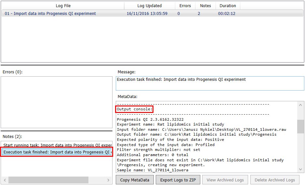Click 'Expected type of the input data: Profiled'
The height and width of the screenshot is (185, 305).
(166, 145)
